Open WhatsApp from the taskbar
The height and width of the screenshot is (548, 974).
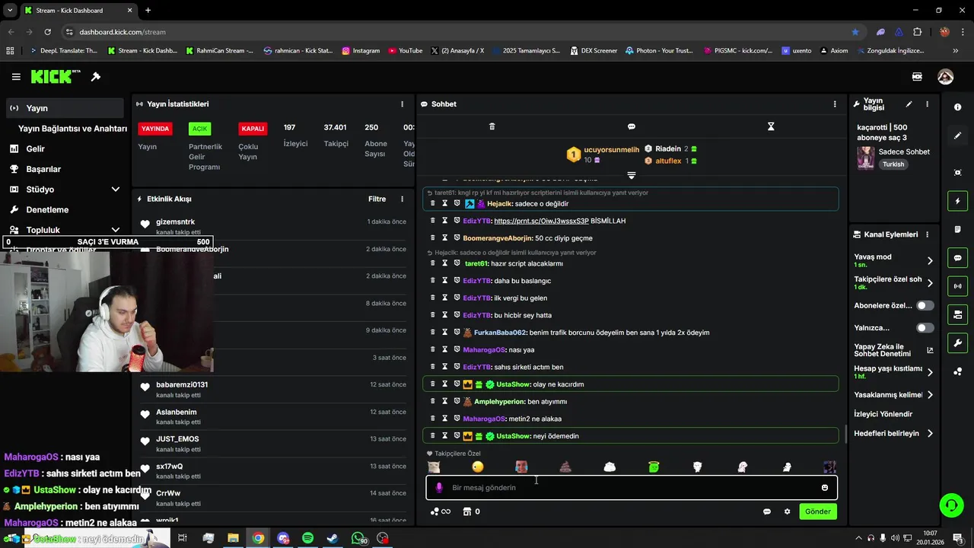click(x=358, y=538)
